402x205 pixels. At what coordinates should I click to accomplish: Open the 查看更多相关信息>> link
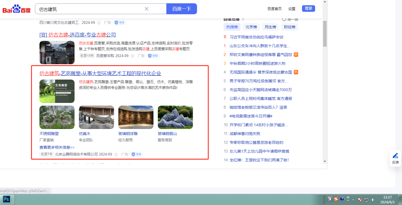57,147
